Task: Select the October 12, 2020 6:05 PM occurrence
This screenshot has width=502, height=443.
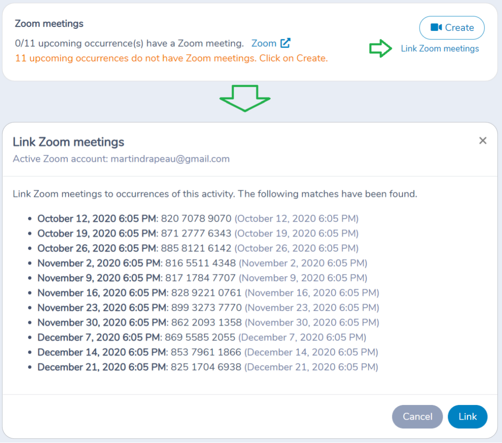Action: 198,218
